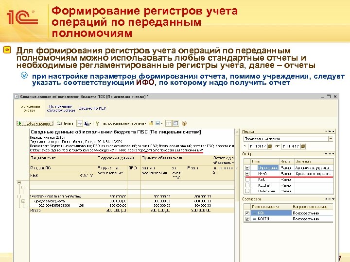Click the folder upload settings icon
Screen dimensions: 350x262
pyautogui.click(x=151, y=123)
